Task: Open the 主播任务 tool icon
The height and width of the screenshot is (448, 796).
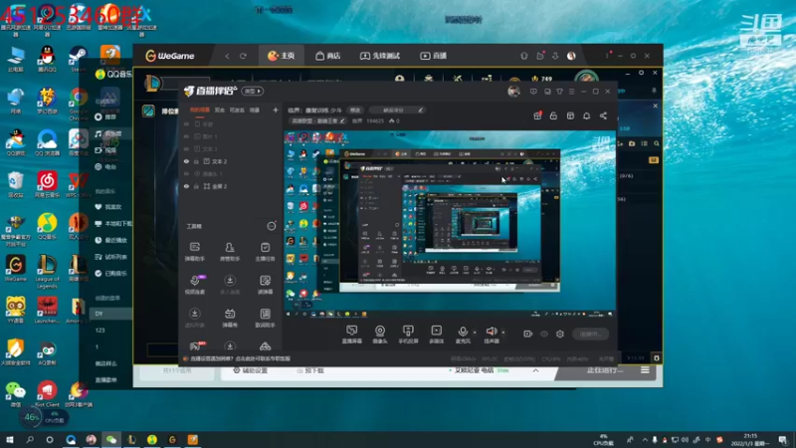Action: (265, 252)
